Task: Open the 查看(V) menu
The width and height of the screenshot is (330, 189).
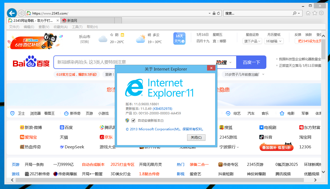Action: (44, 27)
